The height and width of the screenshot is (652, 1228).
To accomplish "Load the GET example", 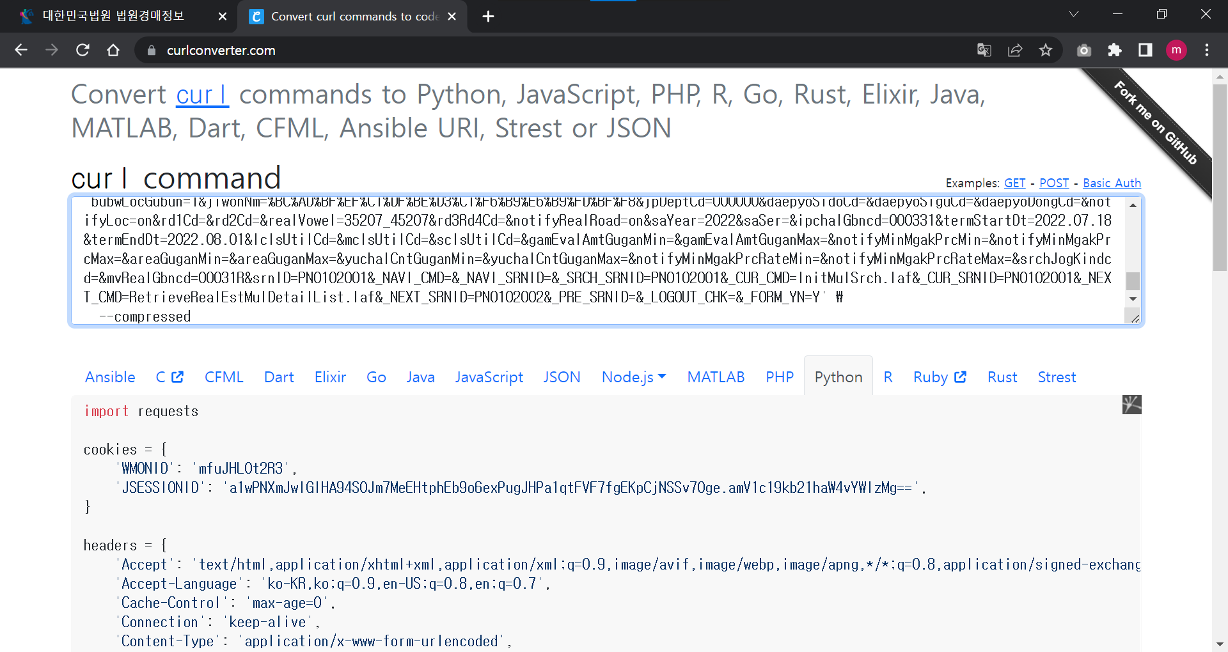I will click(1014, 183).
